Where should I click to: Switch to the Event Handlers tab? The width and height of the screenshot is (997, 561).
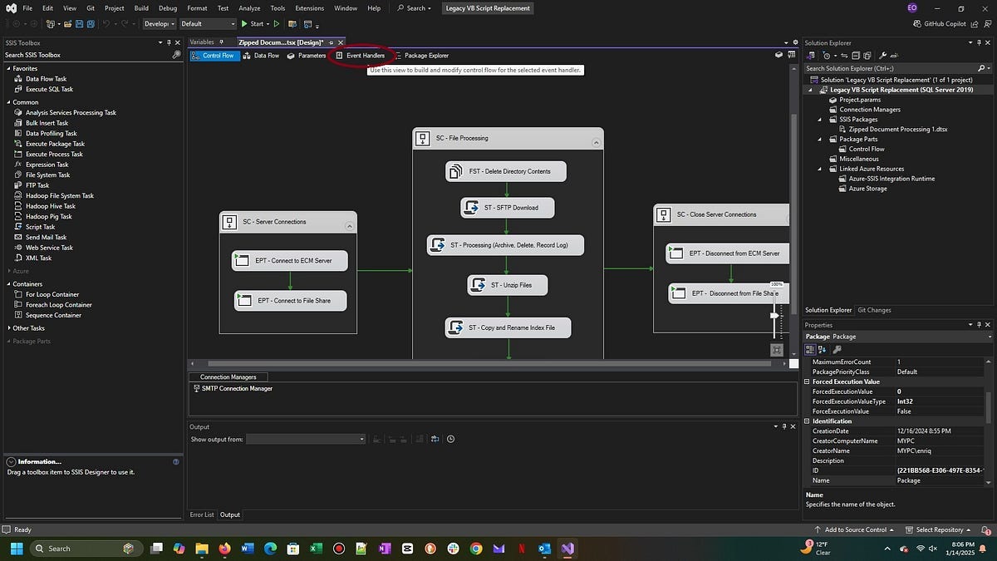pyautogui.click(x=363, y=56)
